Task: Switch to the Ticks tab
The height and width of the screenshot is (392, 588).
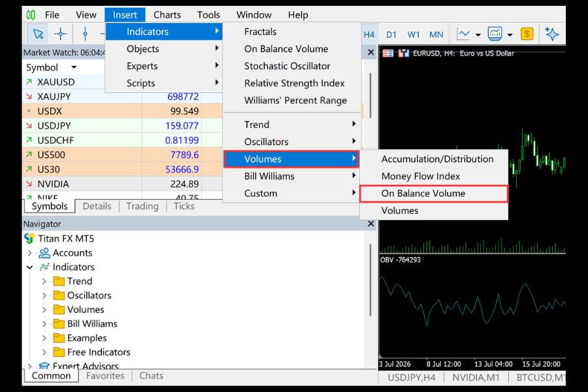Action: (x=184, y=206)
